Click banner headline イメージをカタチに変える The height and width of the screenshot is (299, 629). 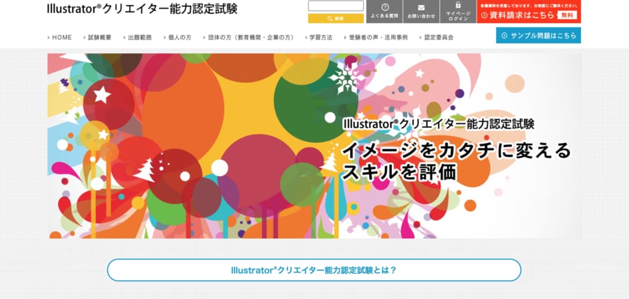pyautogui.click(x=456, y=151)
